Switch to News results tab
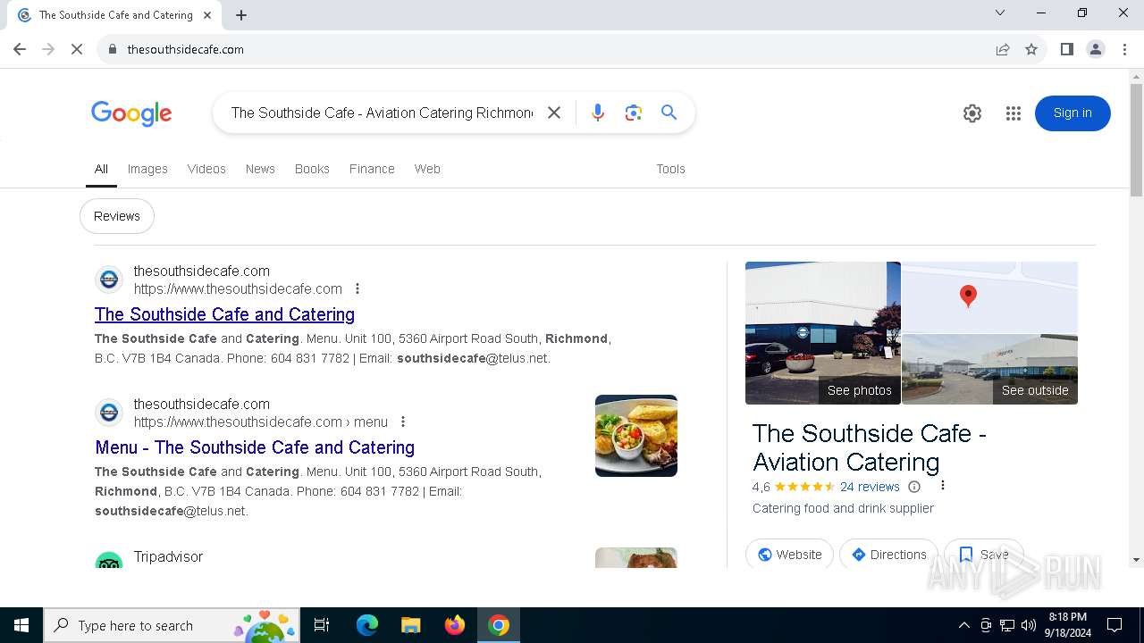Screen dimensions: 1144x643 pyautogui.click(x=260, y=169)
